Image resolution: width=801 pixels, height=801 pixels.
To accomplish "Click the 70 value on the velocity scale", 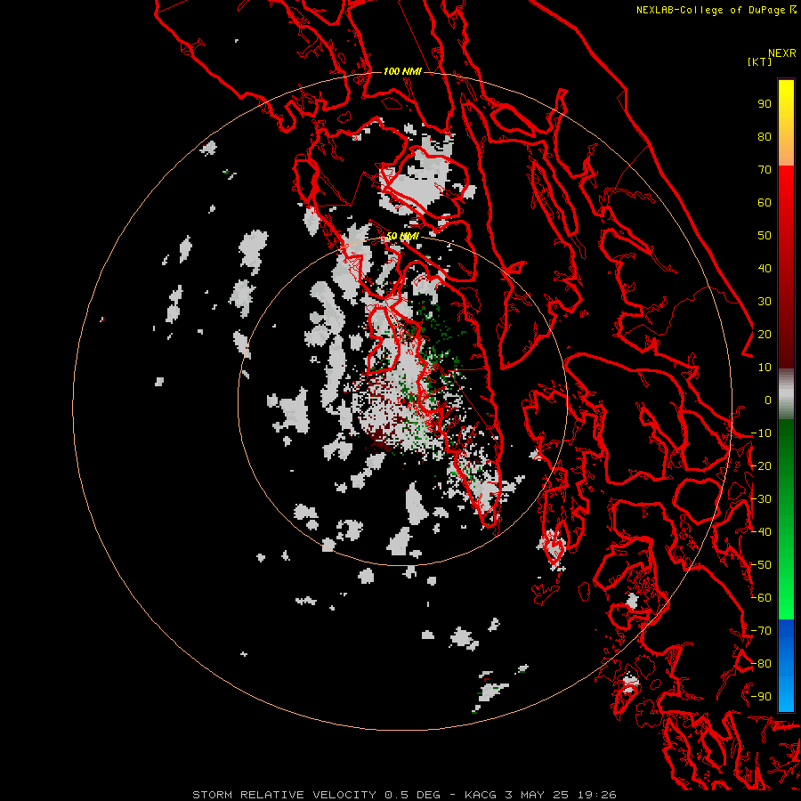I will point(765,170).
